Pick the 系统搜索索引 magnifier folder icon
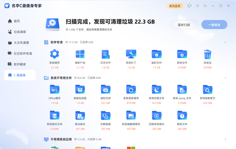 [x=208, y=89]
